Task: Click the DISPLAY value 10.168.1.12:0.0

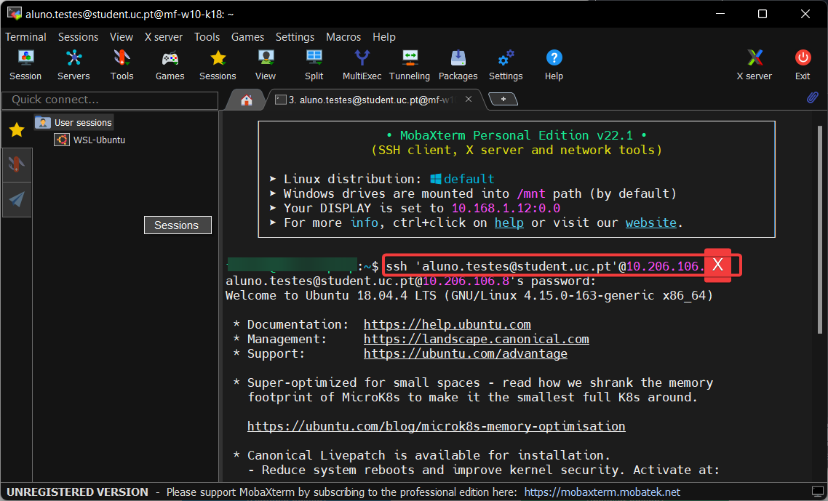Action: pos(506,208)
